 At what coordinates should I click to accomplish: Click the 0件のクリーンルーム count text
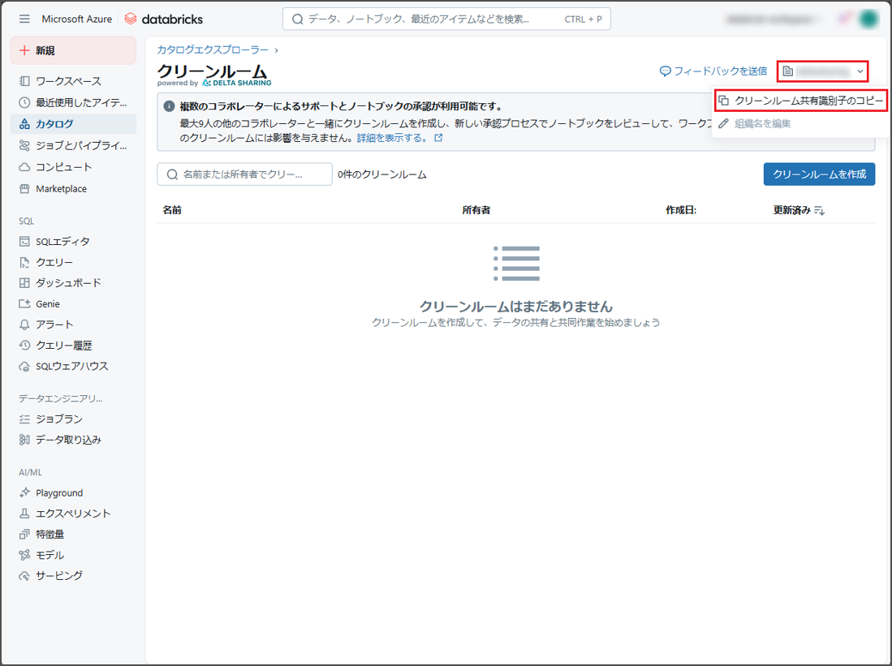381,174
